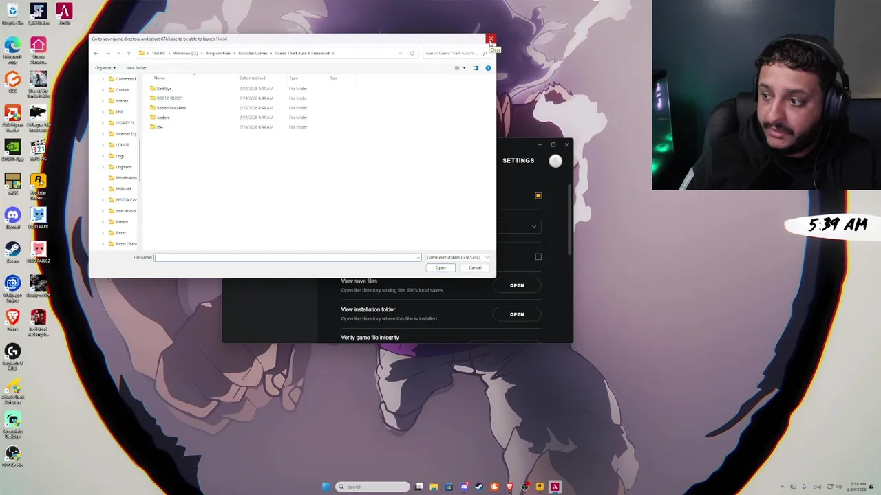Expand the MSBuild tree folder
The height and width of the screenshot is (495, 881).
[103, 189]
